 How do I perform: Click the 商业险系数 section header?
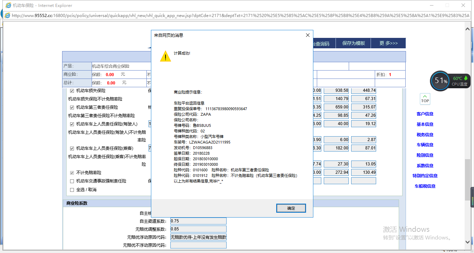(77, 203)
